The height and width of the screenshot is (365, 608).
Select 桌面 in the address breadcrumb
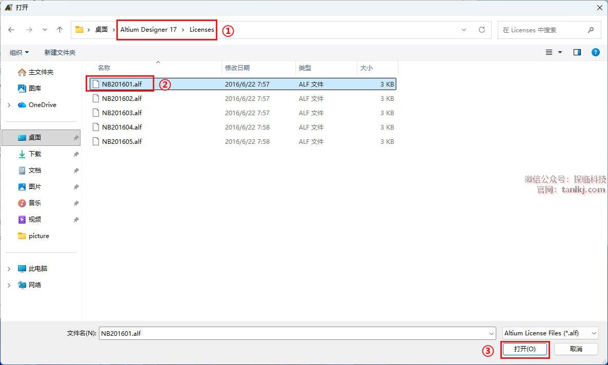[101, 30]
